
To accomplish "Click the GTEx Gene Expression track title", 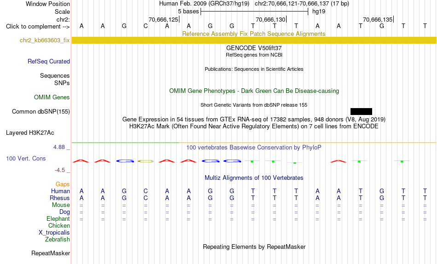I will pos(254,119).
